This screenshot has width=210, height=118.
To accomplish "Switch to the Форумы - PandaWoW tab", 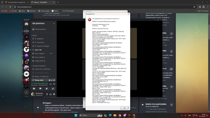I will pos(43,2).
